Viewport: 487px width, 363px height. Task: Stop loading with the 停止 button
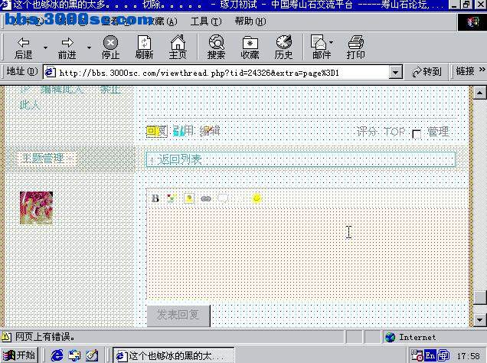(110, 47)
